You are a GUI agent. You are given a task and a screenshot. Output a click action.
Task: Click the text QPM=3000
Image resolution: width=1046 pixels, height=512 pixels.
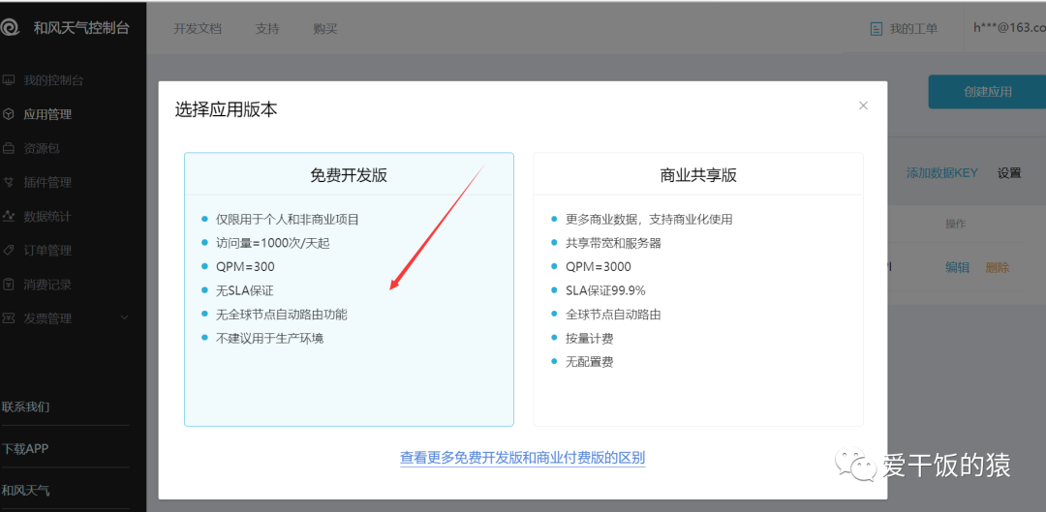[x=599, y=267]
